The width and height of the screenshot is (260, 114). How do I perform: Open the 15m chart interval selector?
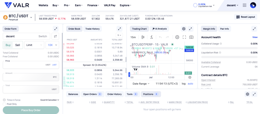(x=133, y=37)
